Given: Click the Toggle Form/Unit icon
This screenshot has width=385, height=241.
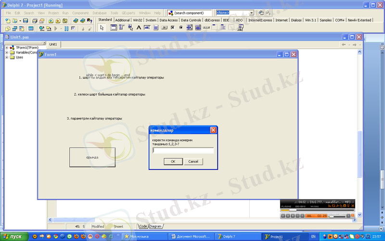Looking at the screenshot, I should pos(22,28).
